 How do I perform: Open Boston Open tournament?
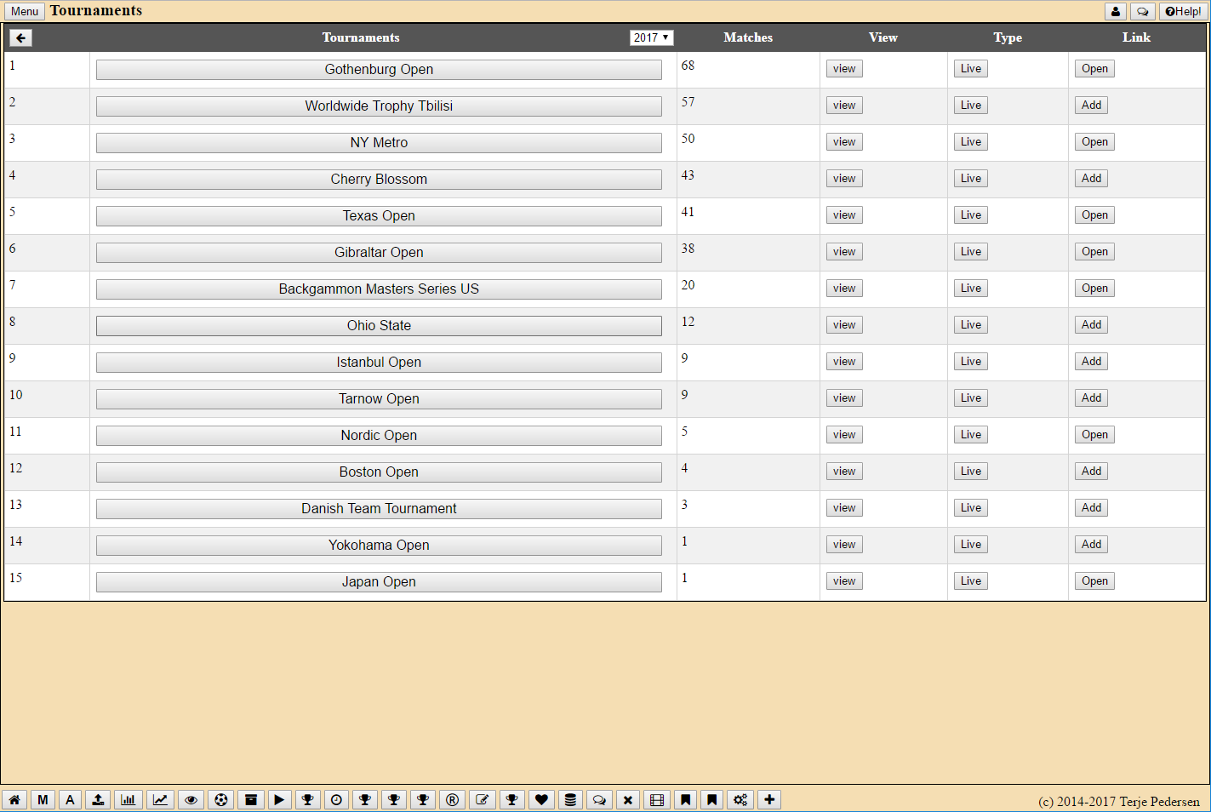click(379, 472)
